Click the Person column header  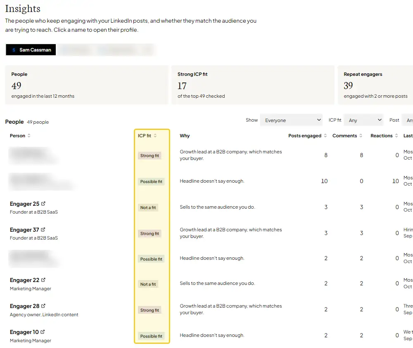click(17, 136)
